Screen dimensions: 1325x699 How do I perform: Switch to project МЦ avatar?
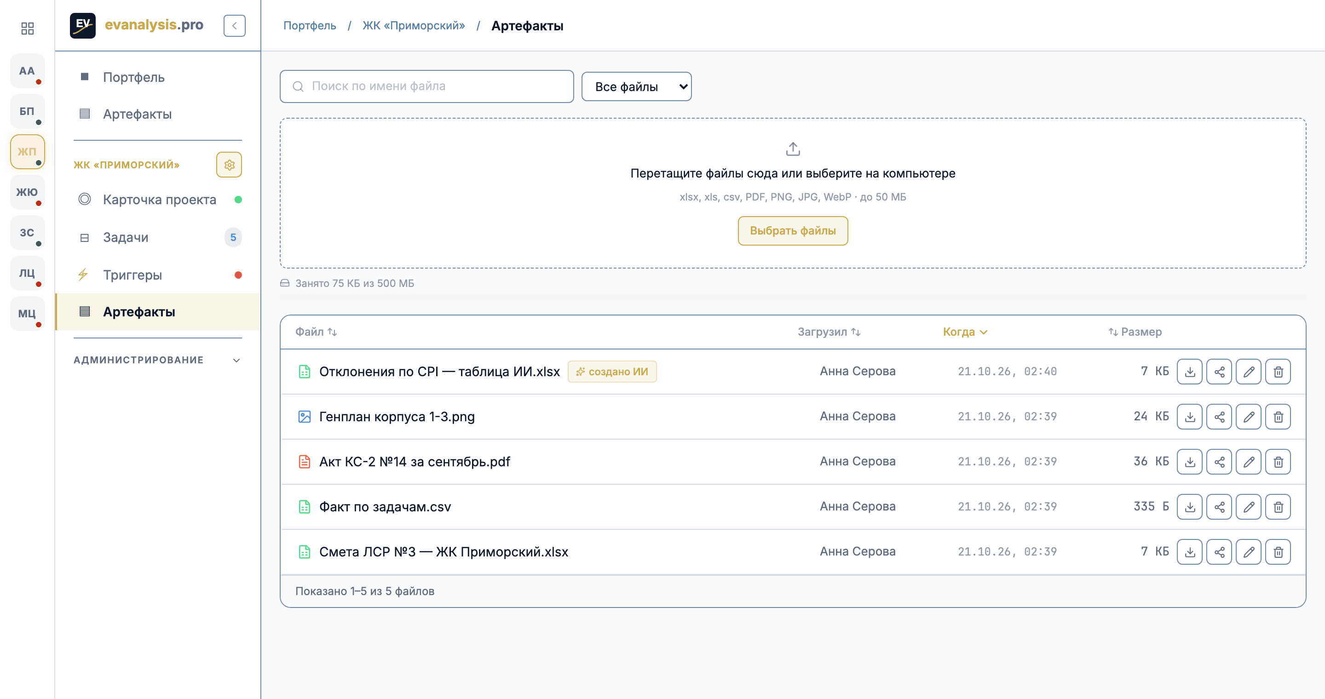pyautogui.click(x=27, y=314)
